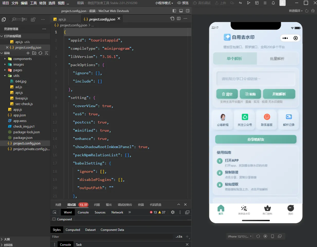Rotate the simulator device icon
This screenshot has height=247, width=317.
(273, 236)
